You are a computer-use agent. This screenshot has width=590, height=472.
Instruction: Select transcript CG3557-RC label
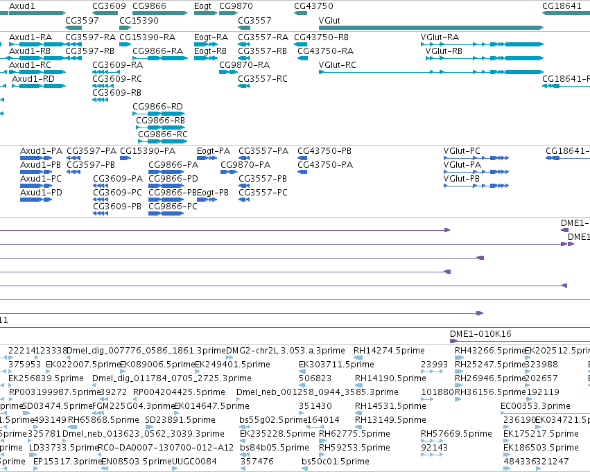pyautogui.click(x=263, y=79)
